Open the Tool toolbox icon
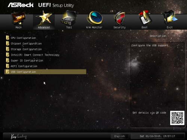 [69, 18]
